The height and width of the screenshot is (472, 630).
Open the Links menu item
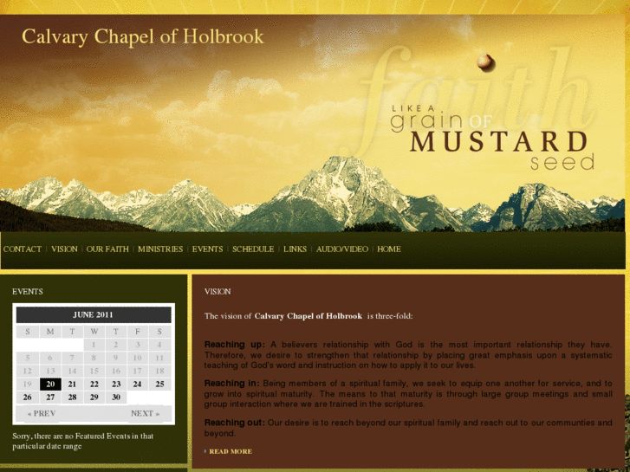[x=295, y=249]
